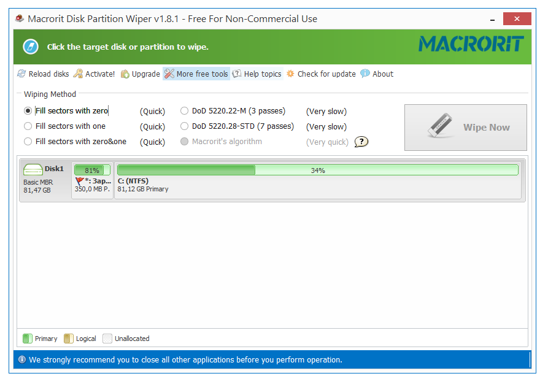Viewport: 548px width, 387px height.
Task: Click the red flag icon on reserved partition
Action: [x=79, y=181]
